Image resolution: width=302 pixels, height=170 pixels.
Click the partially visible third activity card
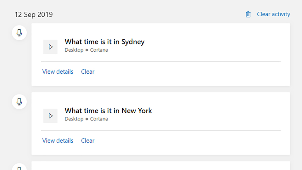(x=161, y=166)
